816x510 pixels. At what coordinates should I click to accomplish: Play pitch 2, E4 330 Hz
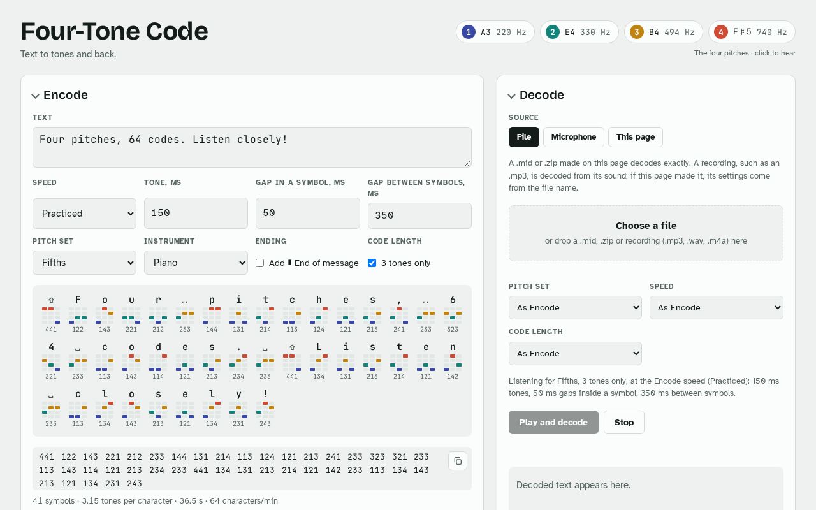(579, 32)
